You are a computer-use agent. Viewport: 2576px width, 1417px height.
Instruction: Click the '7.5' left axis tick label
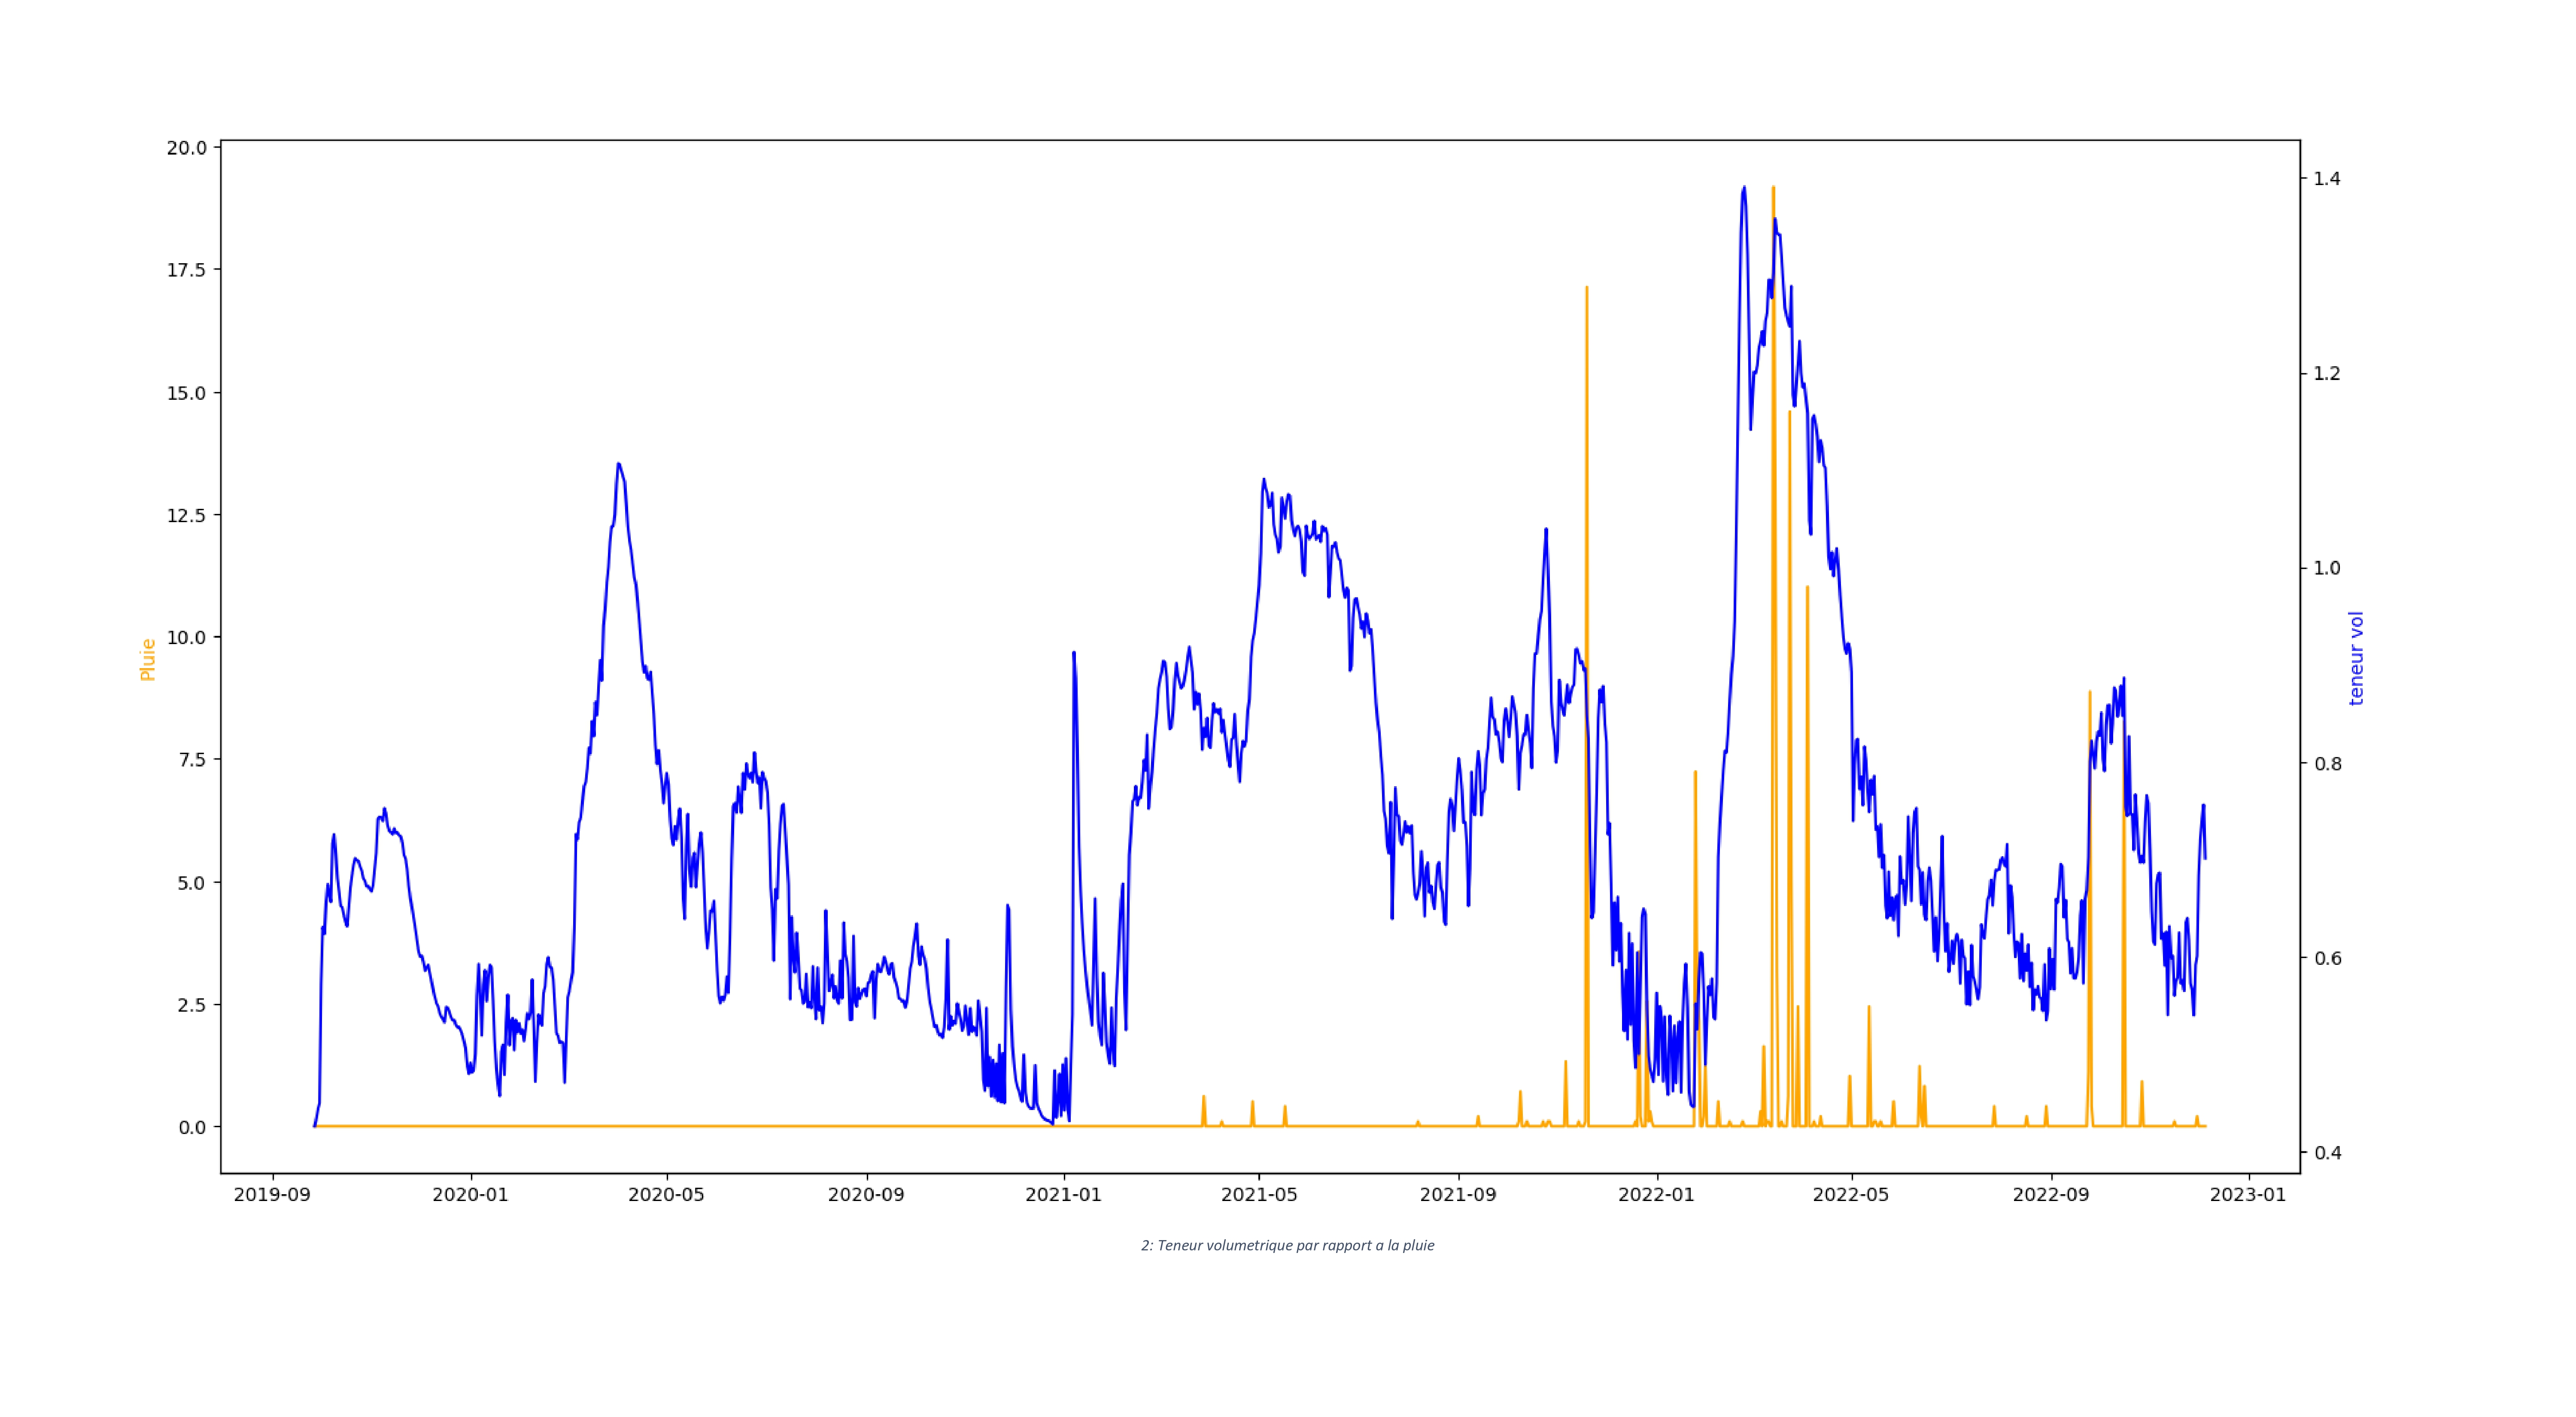[192, 760]
